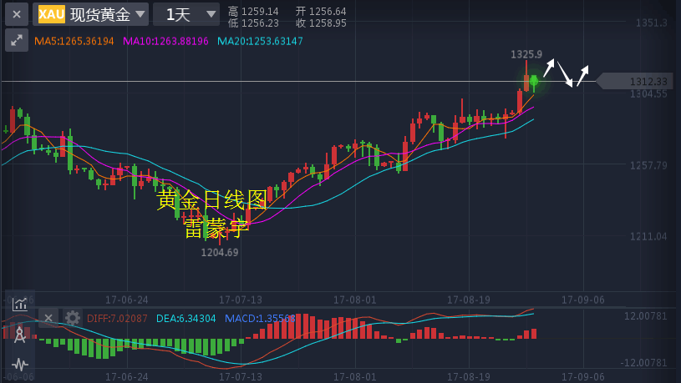This screenshot has height=383, width=681.
Task: Click the DIFF value label
Action: [117, 318]
